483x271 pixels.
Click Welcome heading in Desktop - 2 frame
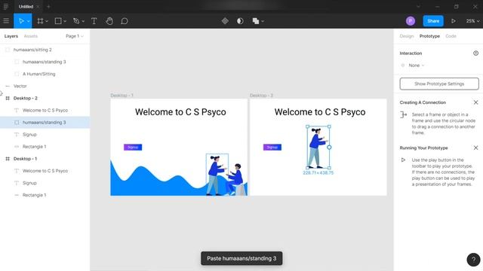coord(320,112)
